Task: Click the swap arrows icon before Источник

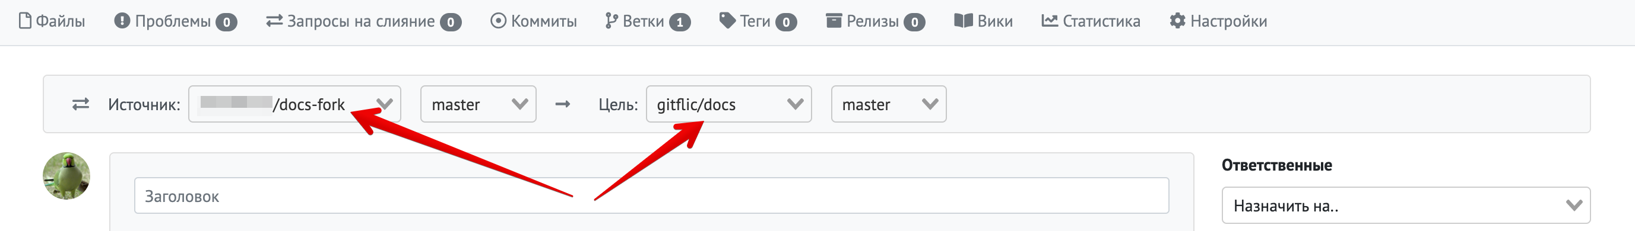Action: point(81,104)
